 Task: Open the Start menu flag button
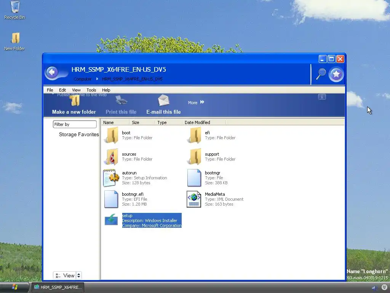(14, 287)
